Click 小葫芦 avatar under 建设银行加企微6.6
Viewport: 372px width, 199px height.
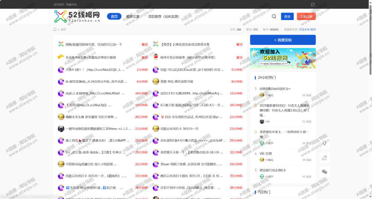(x=262, y=176)
